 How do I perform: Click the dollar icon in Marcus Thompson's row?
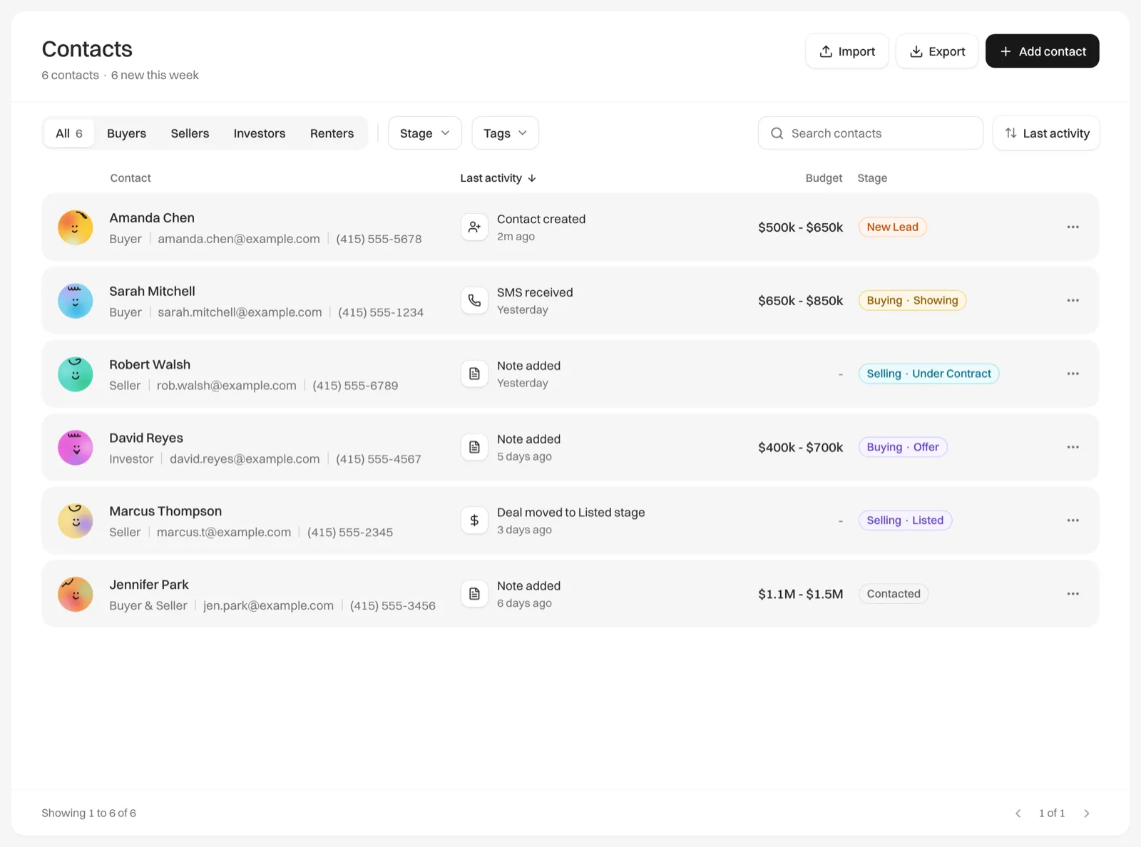[474, 521]
